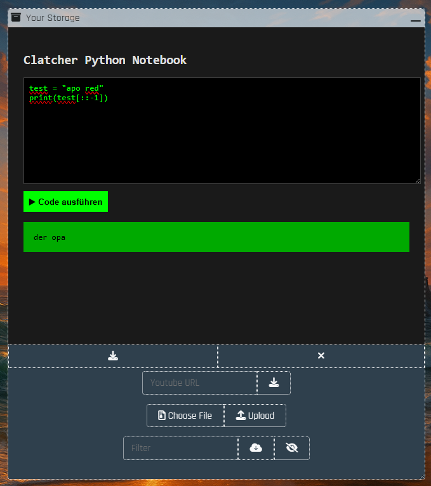Grab the code editor resize handle

(418, 181)
